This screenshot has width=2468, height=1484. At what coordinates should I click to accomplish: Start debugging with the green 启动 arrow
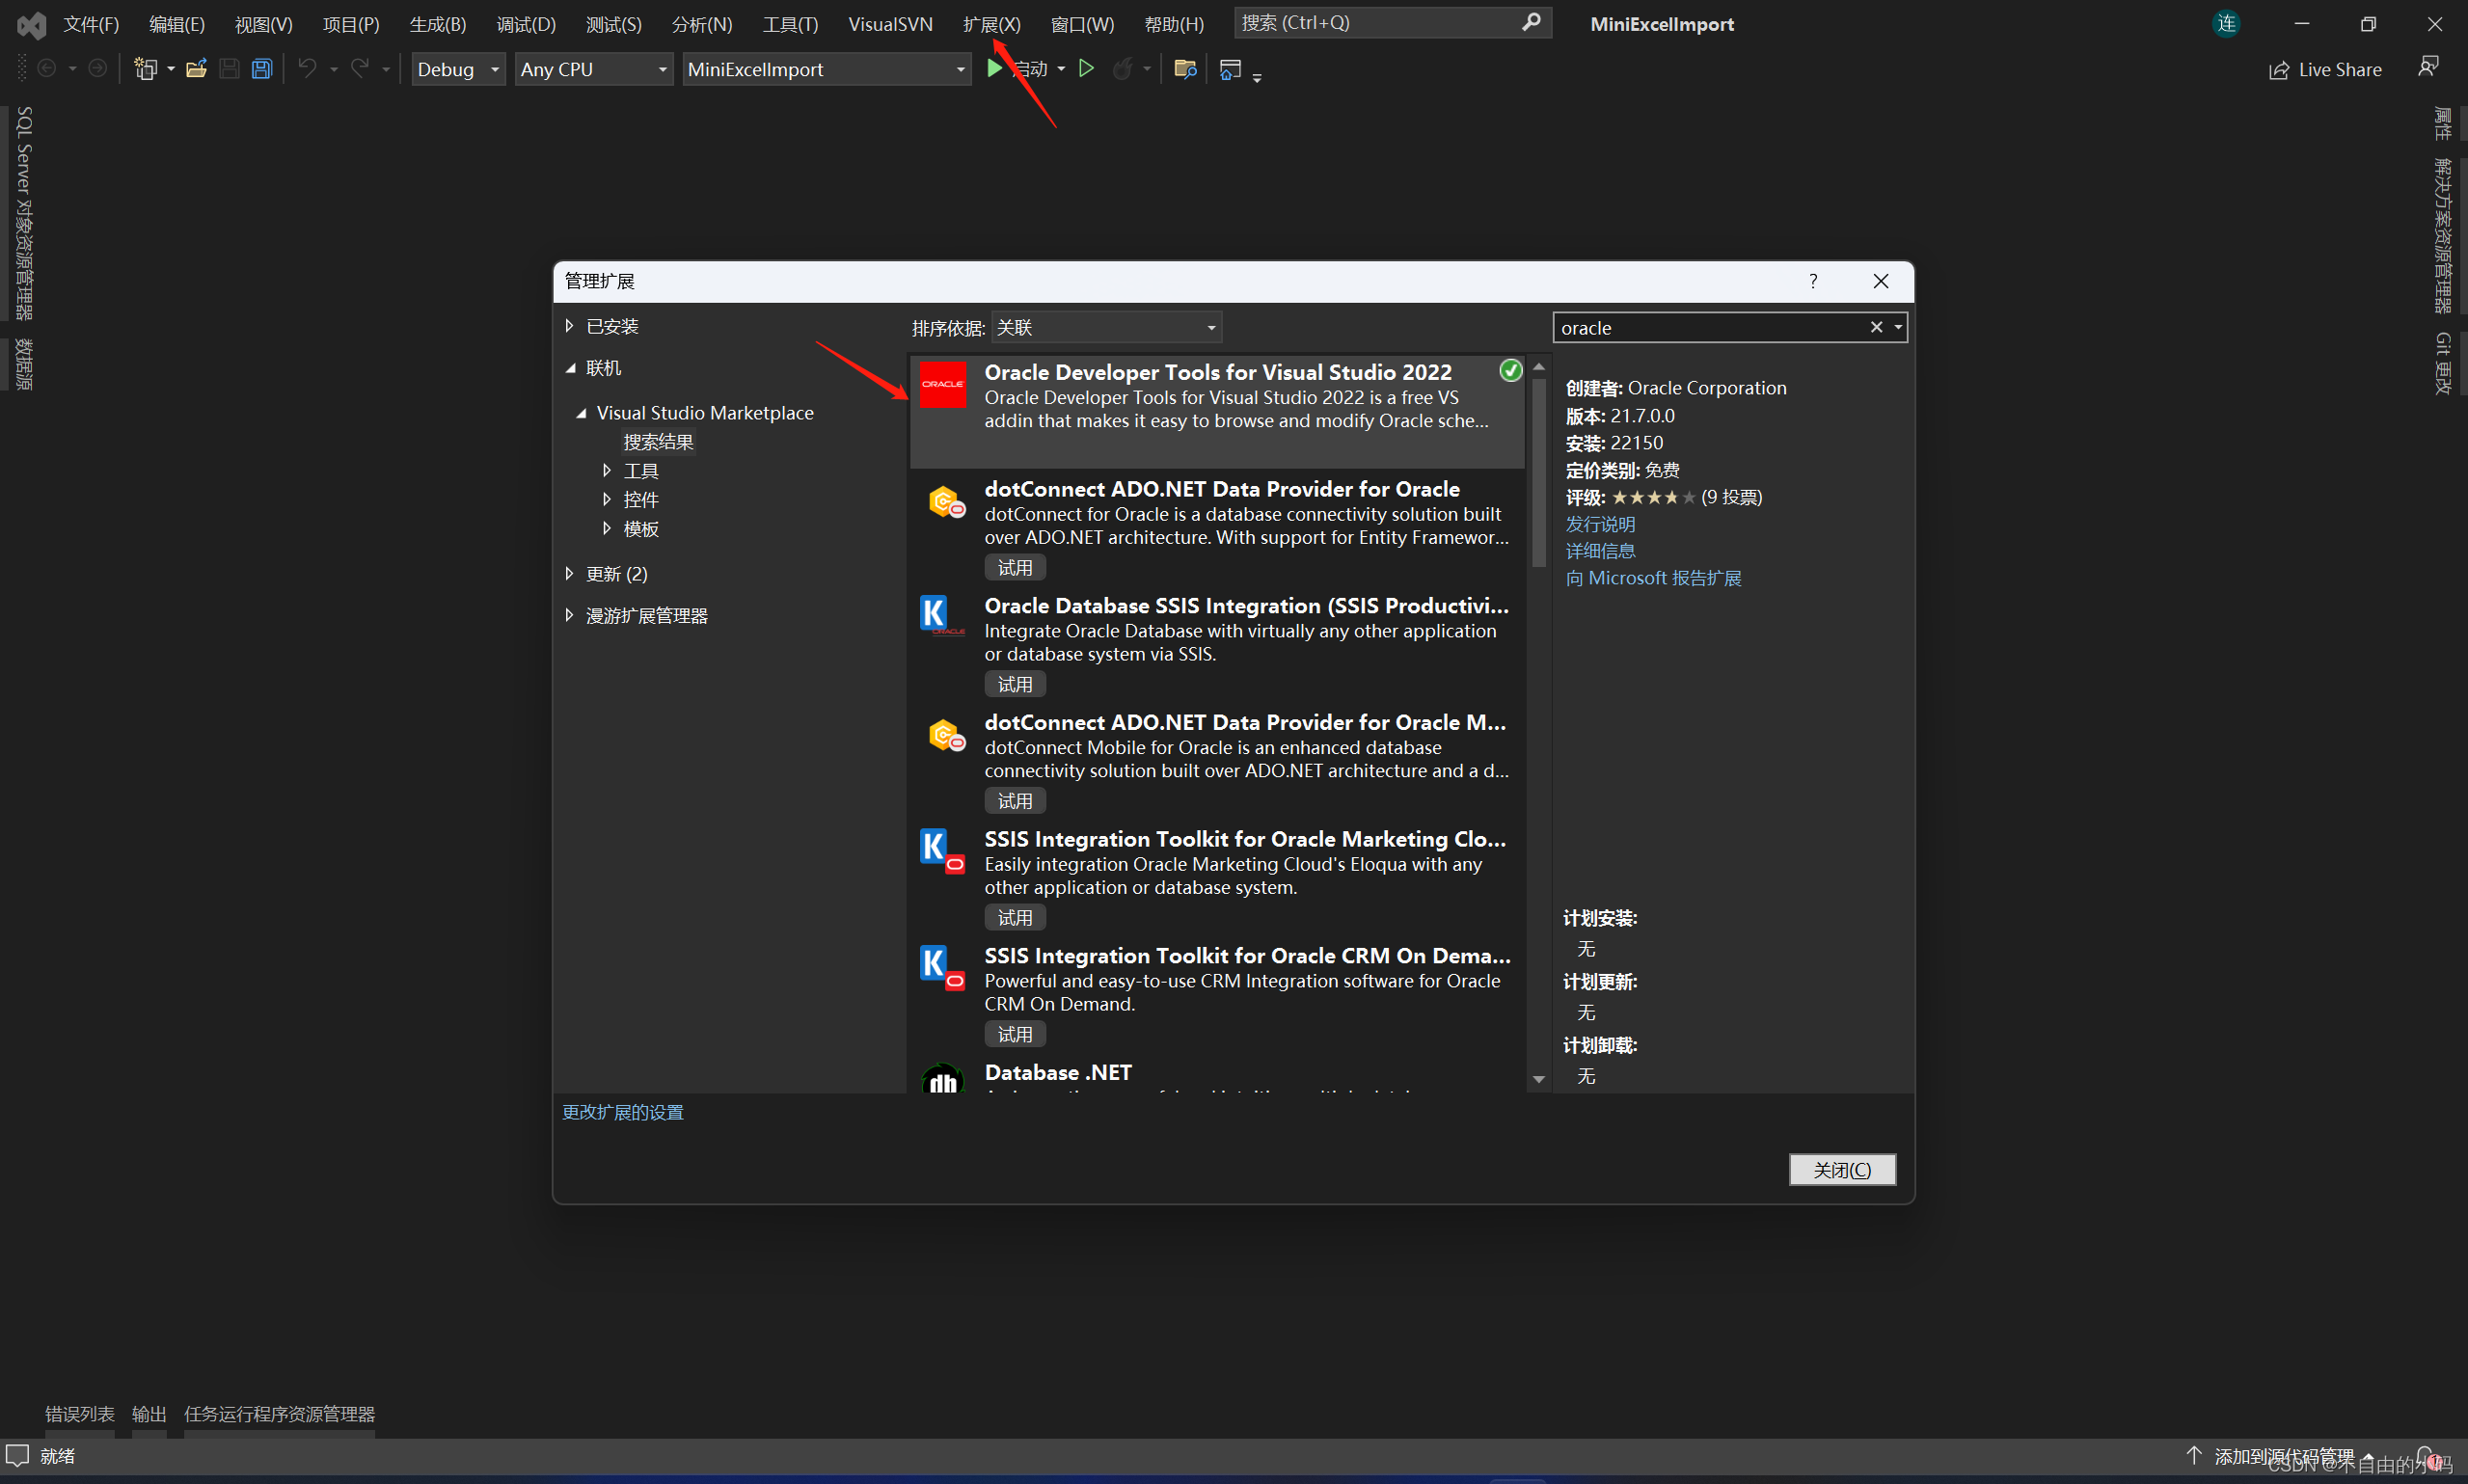tap(994, 68)
